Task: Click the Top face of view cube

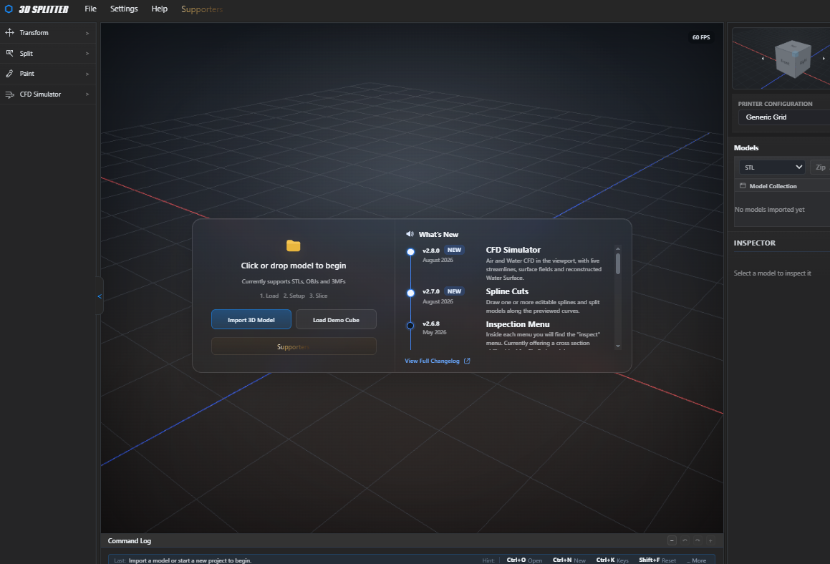Action: click(794, 47)
